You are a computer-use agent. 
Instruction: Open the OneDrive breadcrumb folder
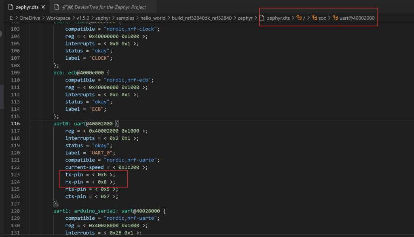[30, 18]
